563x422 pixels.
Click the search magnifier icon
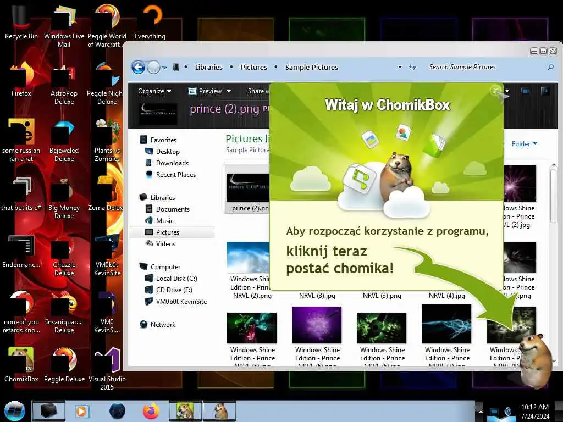click(x=550, y=67)
